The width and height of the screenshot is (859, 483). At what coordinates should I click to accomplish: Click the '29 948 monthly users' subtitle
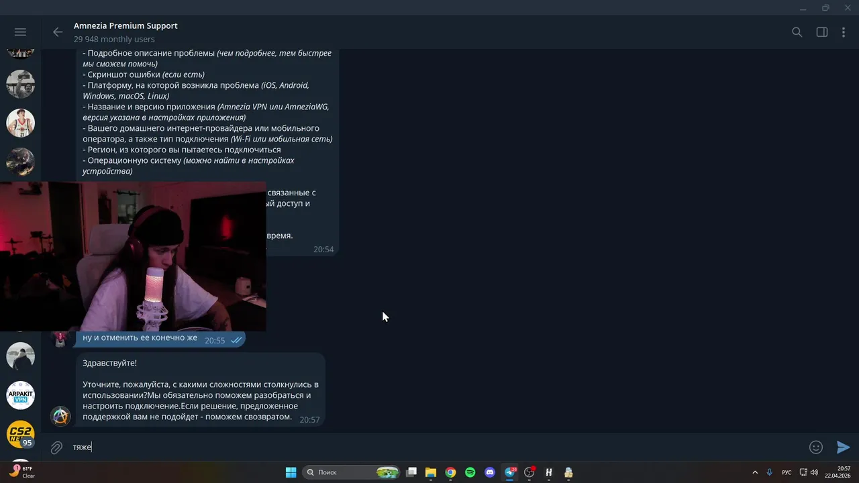114,40
